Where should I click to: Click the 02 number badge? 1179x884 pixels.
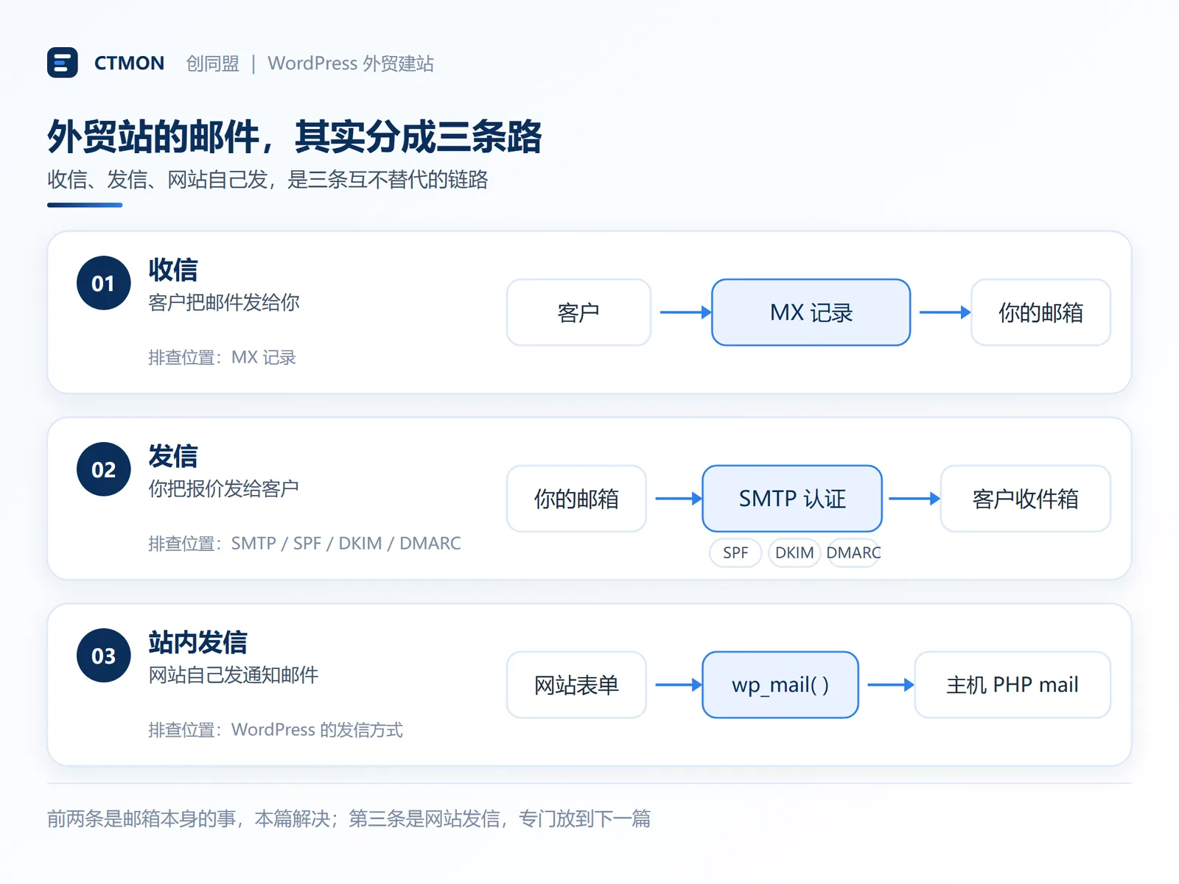pos(104,469)
